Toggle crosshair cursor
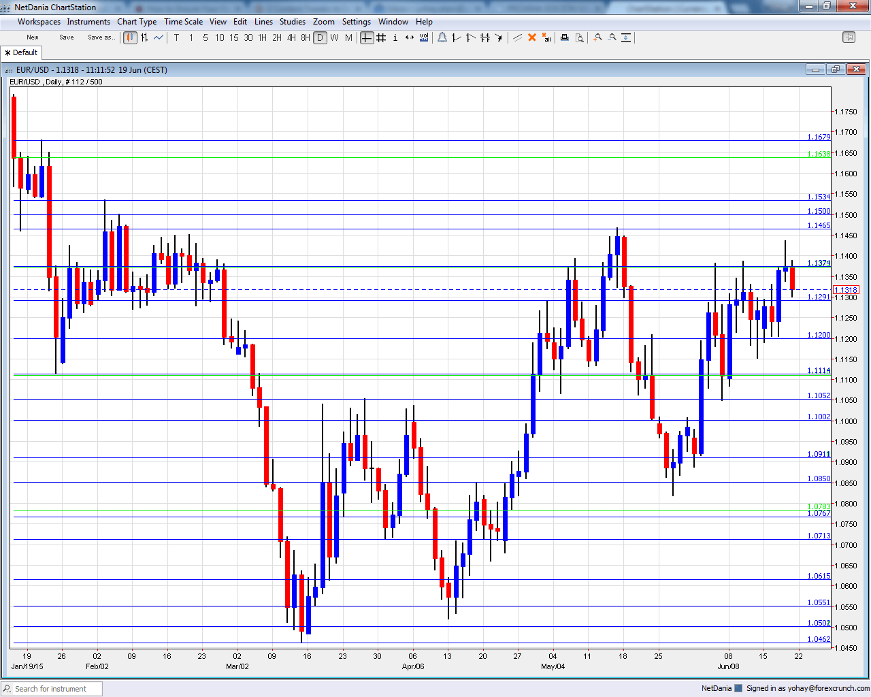The width and height of the screenshot is (871, 697). tap(367, 37)
